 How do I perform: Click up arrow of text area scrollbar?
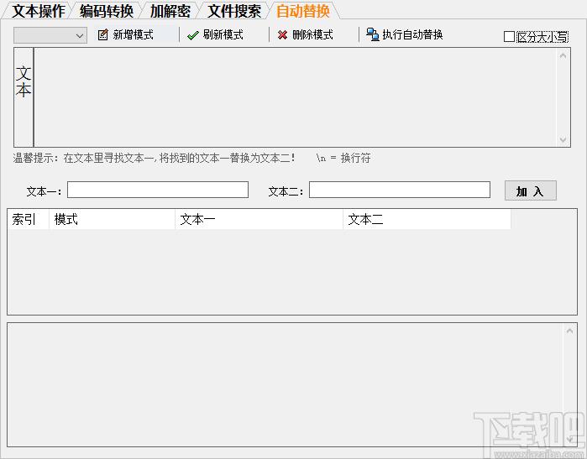click(x=563, y=55)
